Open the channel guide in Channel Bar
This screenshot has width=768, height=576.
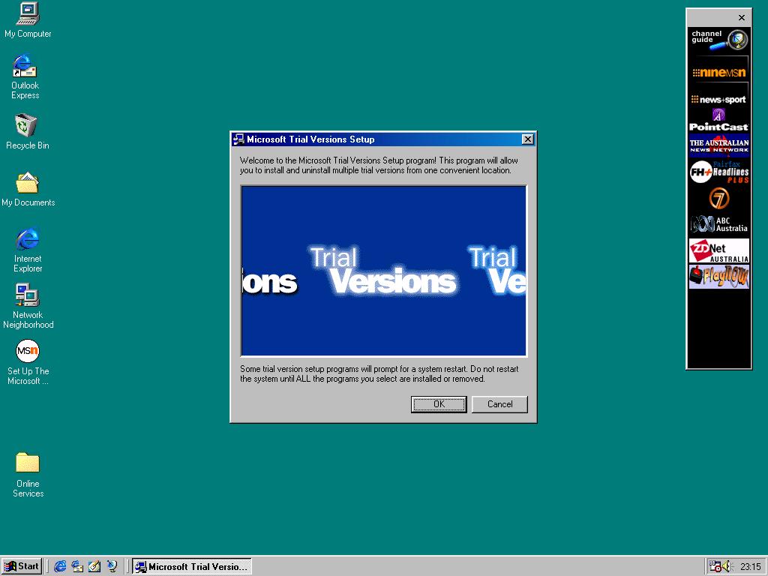(719, 40)
